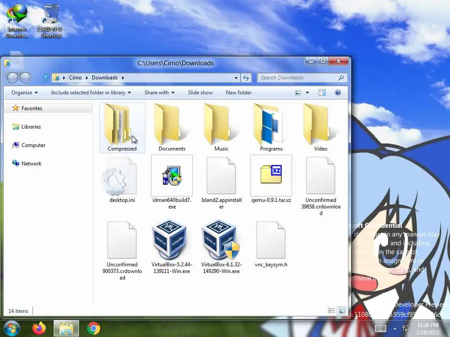Click File Explorer taskbar button
This screenshot has height=337, width=450.
(x=66, y=328)
